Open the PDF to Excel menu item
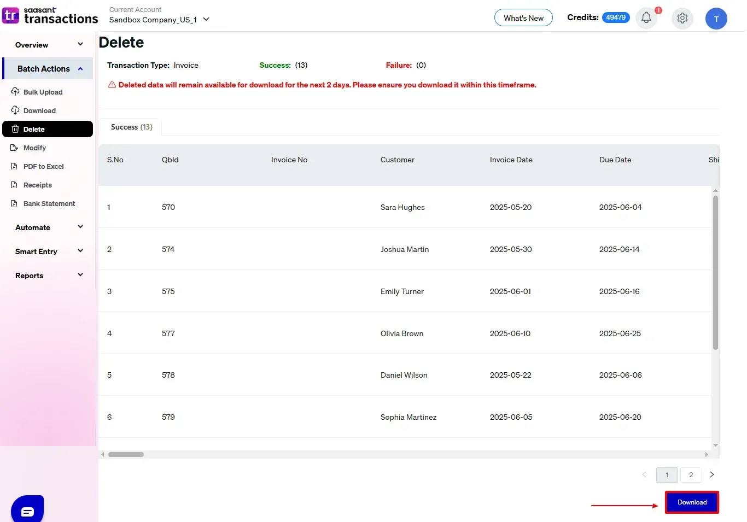The width and height of the screenshot is (747, 522). point(43,166)
